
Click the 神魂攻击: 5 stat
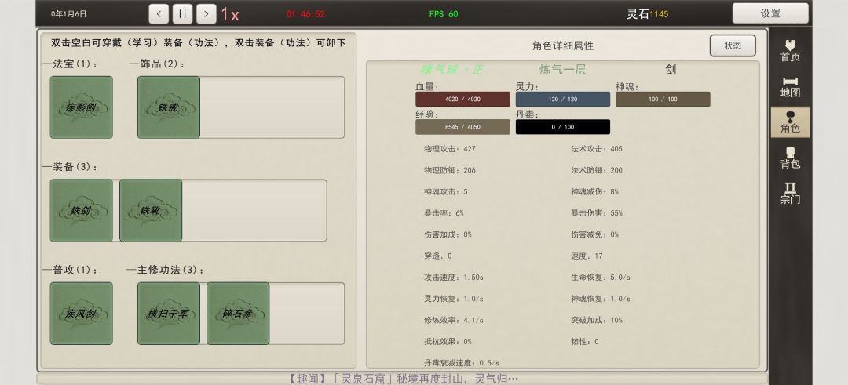[x=446, y=191]
